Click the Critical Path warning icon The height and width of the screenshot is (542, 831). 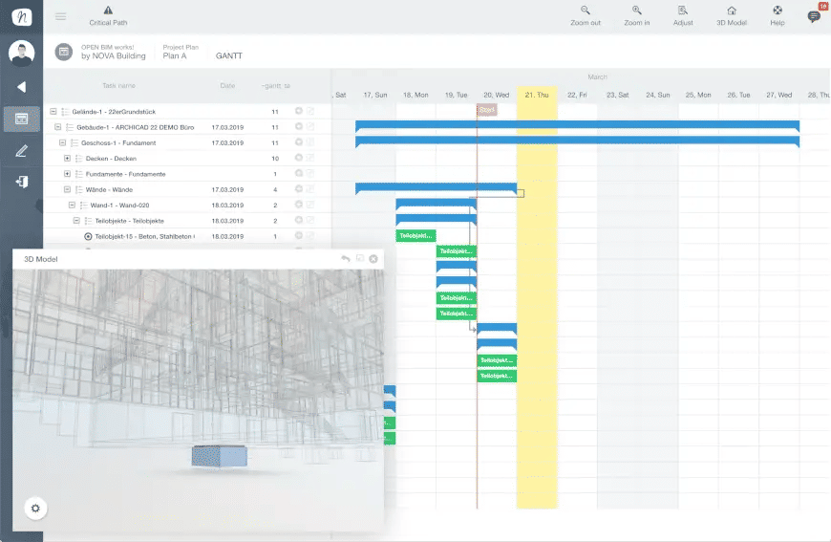(108, 11)
